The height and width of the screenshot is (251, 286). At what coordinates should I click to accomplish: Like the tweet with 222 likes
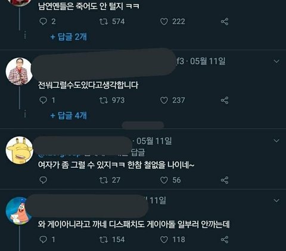pyautogui.click(x=164, y=21)
